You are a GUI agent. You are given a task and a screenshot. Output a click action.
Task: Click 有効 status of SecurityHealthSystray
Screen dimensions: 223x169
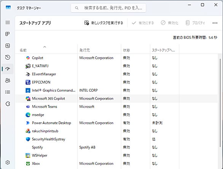[126, 139]
